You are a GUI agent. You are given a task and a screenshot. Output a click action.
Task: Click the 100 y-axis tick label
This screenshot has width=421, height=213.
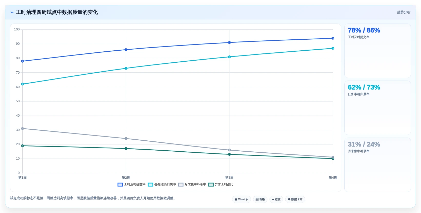click(17, 29)
